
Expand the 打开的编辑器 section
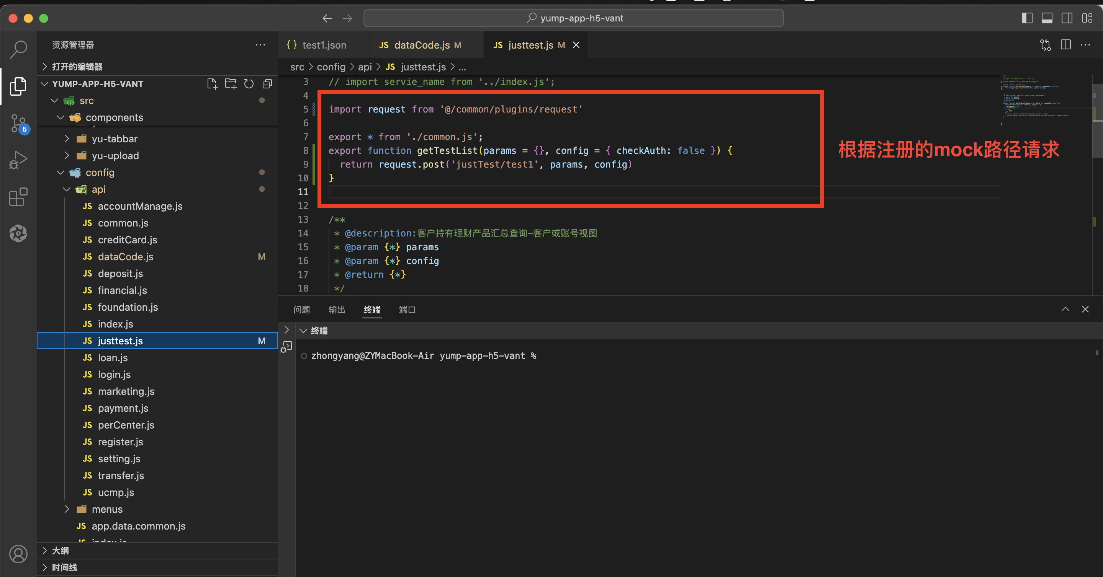pos(157,67)
